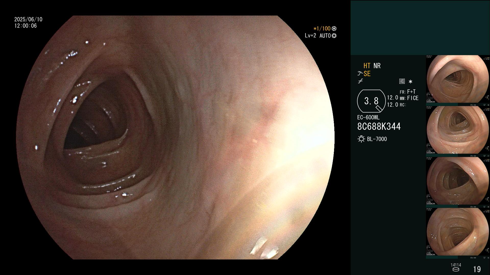Click the light source icon beside BL-7000

tap(361, 139)
